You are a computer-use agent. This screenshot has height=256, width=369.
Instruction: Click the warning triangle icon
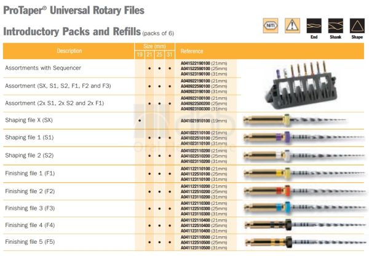pyautogui.click(x=292, y=25)
